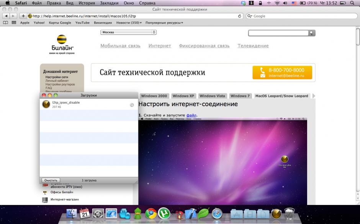This screenshot has height=224, width=360.
Task: Open Adium green duck icon in Dock
Action: point(138,214)
